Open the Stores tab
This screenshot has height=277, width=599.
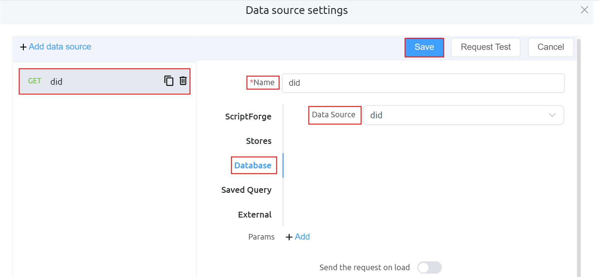[x=258, y=141]
